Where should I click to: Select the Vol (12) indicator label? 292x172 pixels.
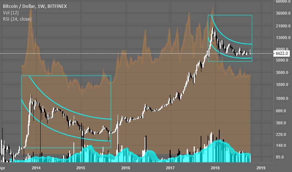(x=11, y=13)
